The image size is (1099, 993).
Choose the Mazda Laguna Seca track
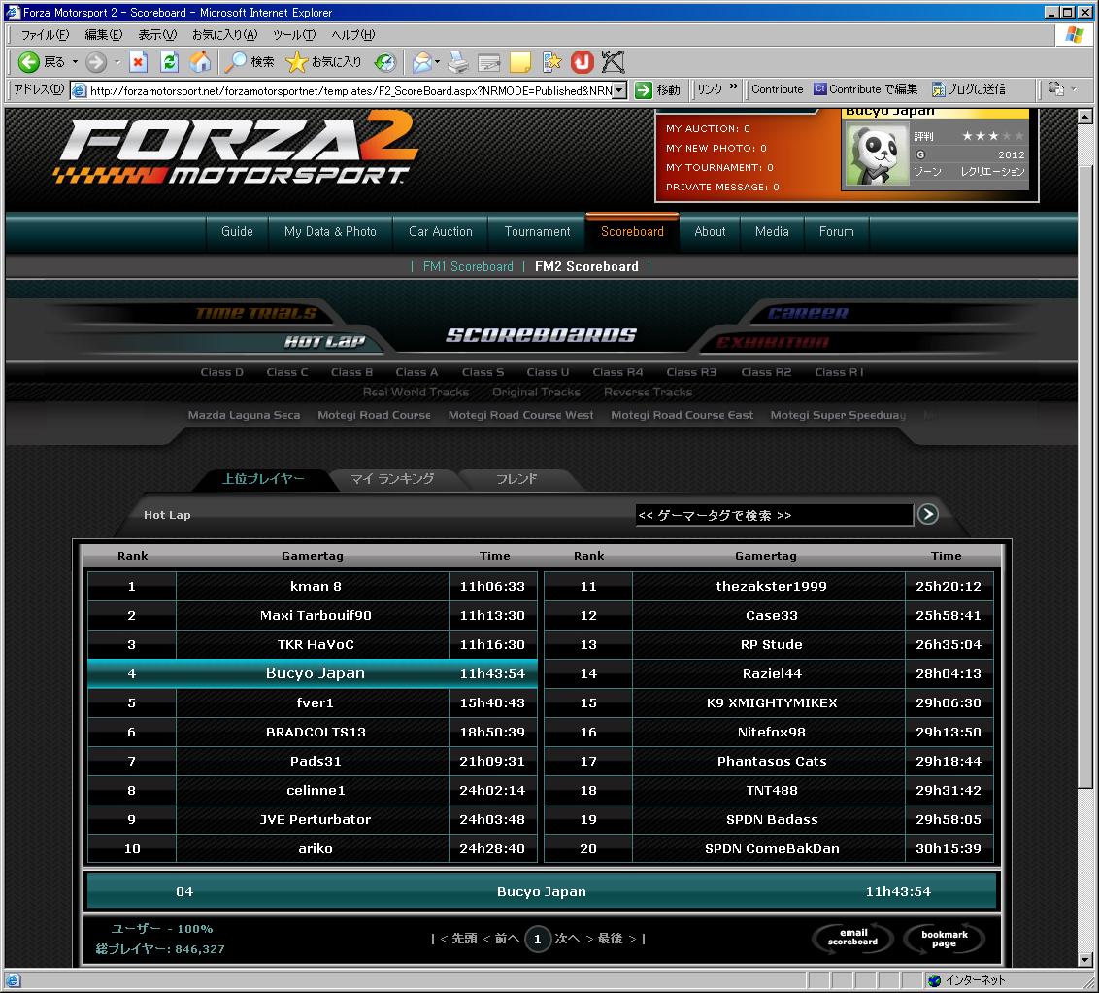(244, 415)
